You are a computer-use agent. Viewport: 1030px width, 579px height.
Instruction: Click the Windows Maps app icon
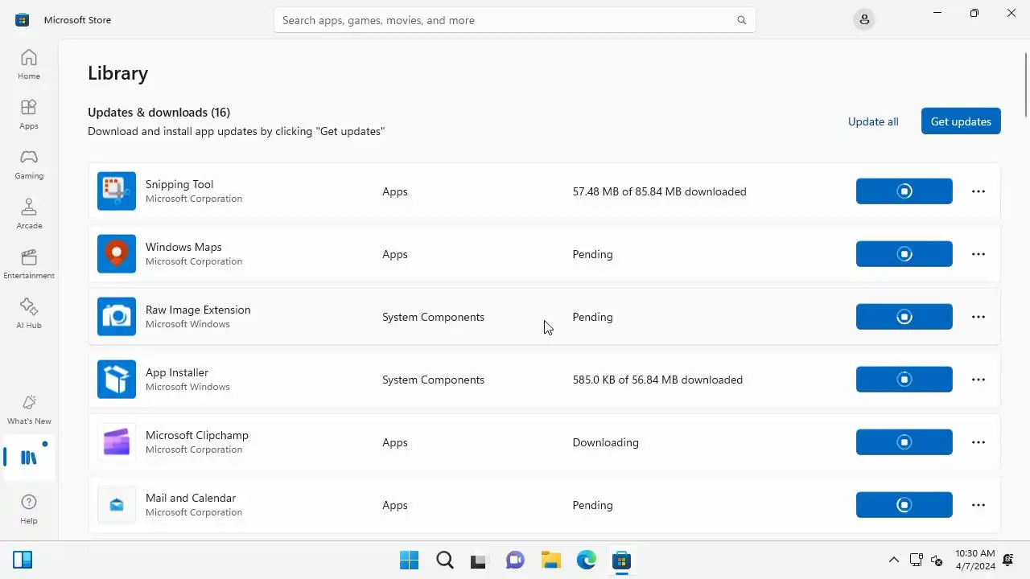point(117,254)
